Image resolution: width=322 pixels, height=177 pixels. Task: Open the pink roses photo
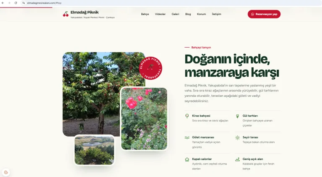coord(144,119)
